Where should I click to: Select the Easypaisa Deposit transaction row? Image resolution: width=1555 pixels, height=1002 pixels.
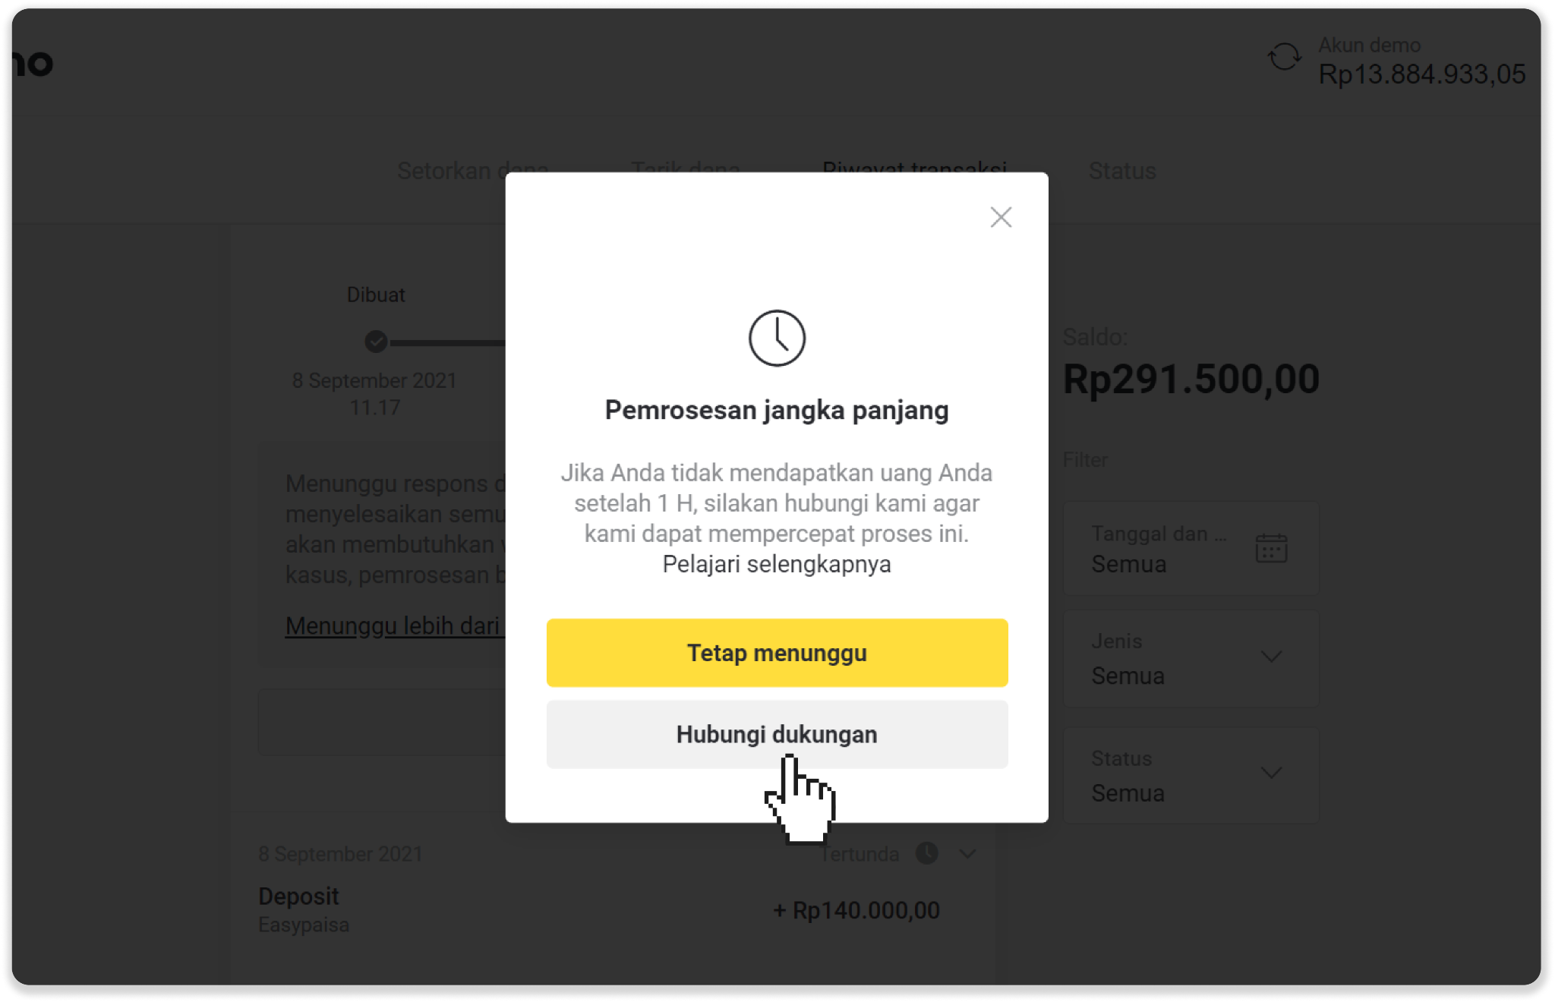pyautogui.click(x=531, y=909)
